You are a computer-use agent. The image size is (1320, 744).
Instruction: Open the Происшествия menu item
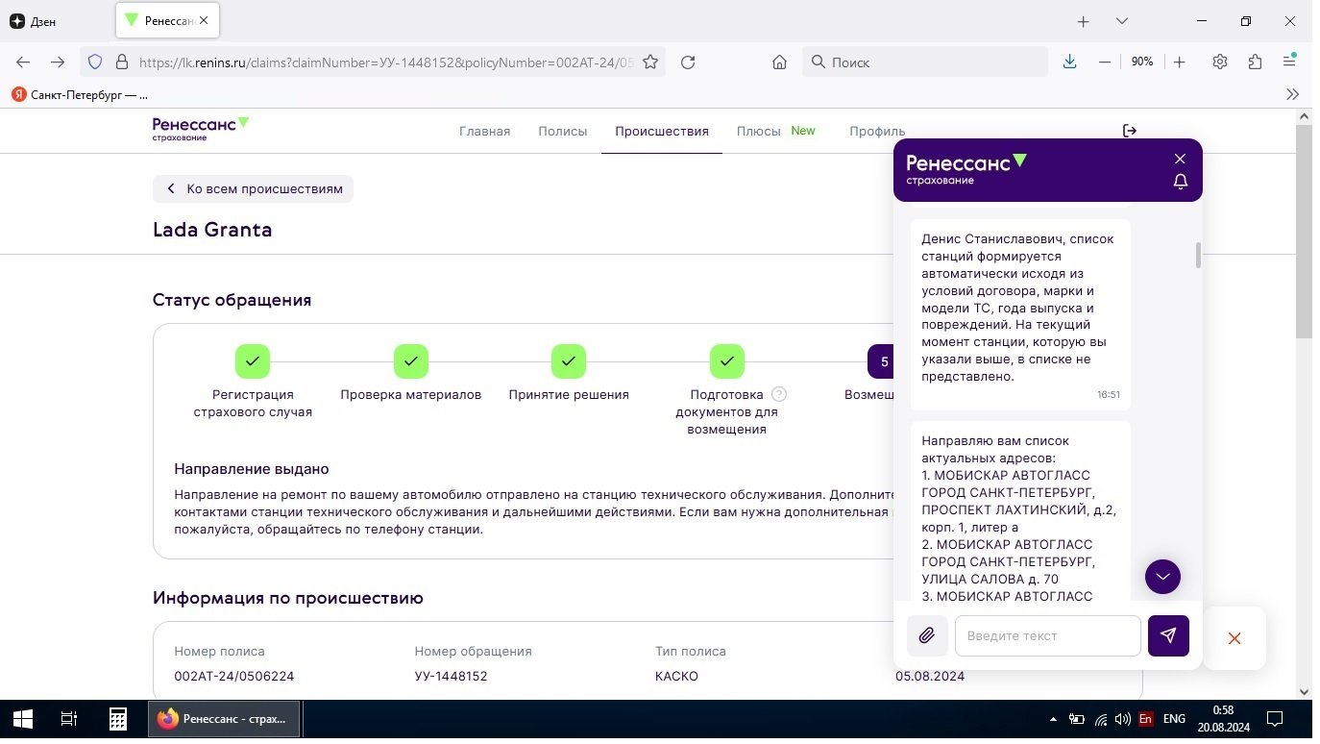pyautogui.click(x=662, y=131)
